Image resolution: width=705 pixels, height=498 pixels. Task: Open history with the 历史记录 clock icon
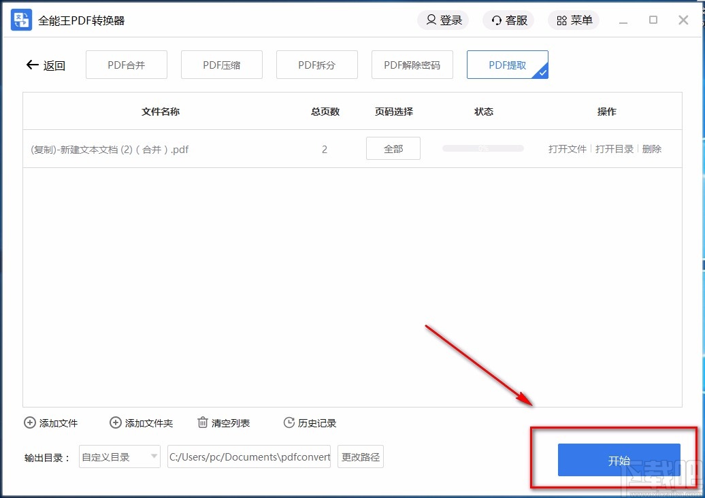tap(289, 422)
